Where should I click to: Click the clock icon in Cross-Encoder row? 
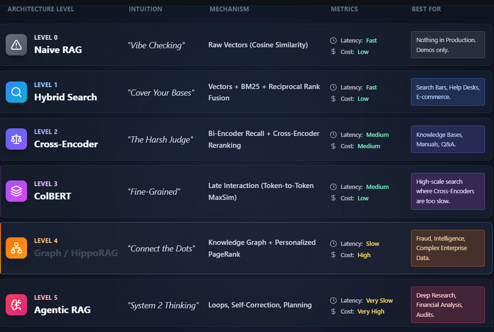point(333,135)
